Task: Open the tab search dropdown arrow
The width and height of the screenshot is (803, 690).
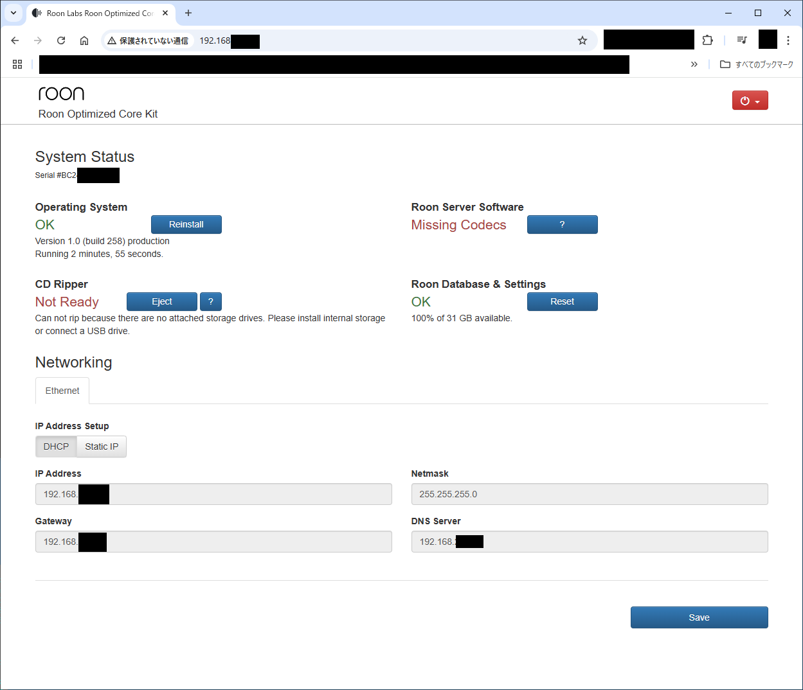Action: [x=14, y=13]
